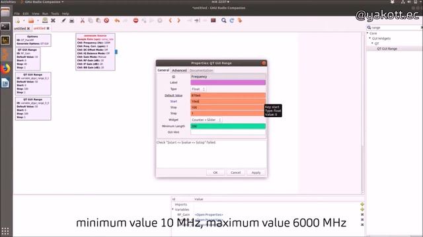Undo the last change
Viewport: 423px width, 237px height.
pyautogui.click(x=117, y=20)
